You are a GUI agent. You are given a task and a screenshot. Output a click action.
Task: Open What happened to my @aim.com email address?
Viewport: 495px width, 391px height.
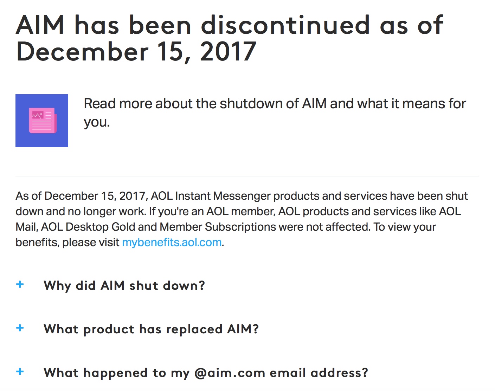pos(206,373)
